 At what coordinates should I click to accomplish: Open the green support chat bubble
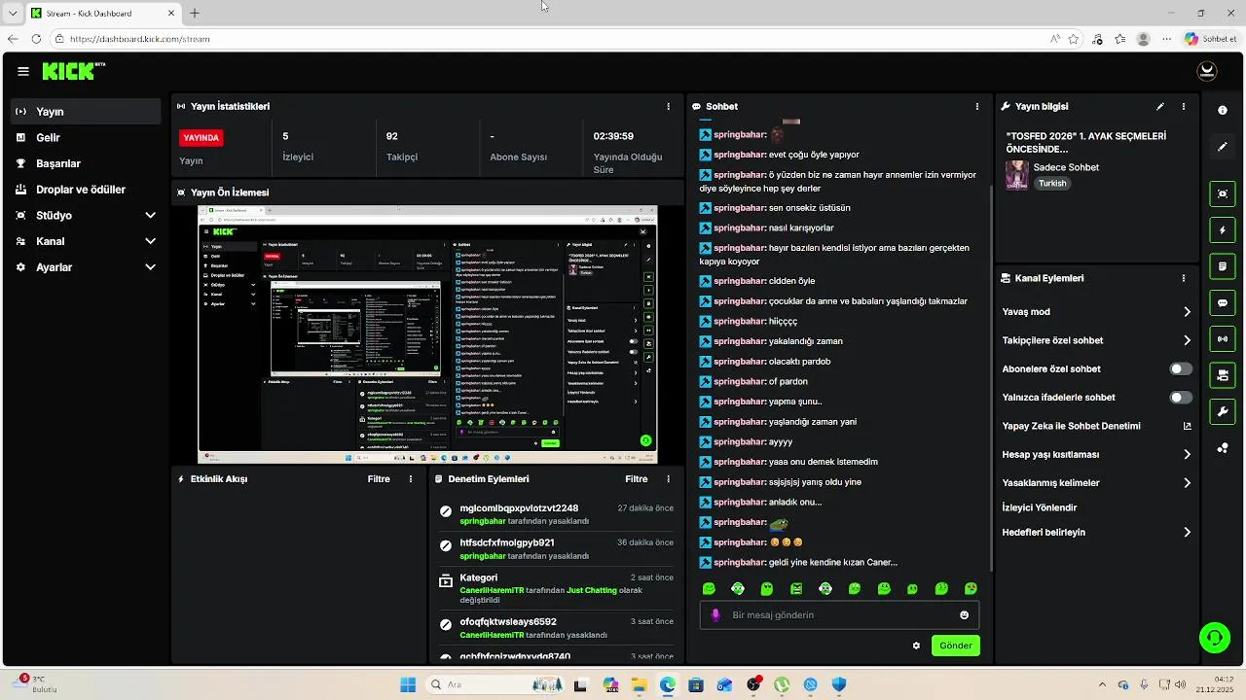(1214, 638)
